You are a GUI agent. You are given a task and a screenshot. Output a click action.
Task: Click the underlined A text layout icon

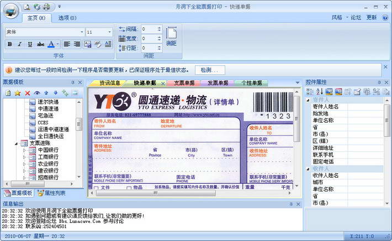pyautogui.click(x=108, y=45)
